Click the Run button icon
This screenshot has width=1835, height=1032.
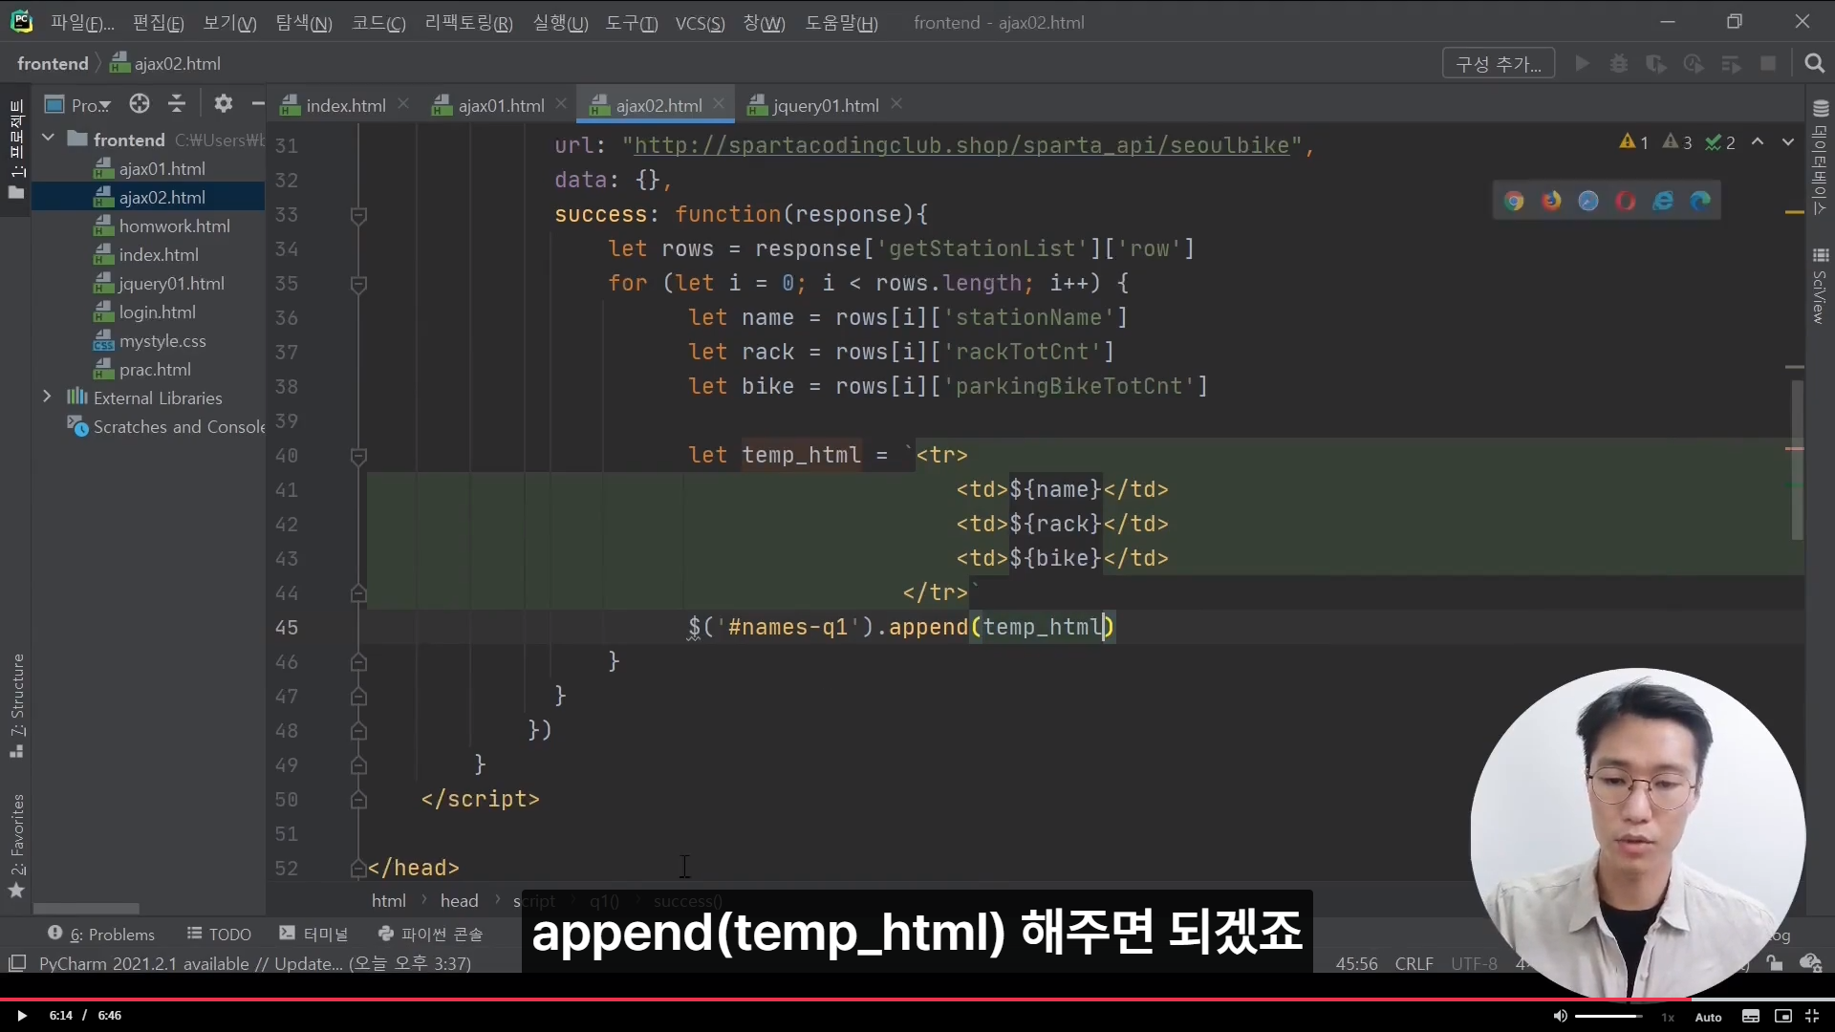1583,63
